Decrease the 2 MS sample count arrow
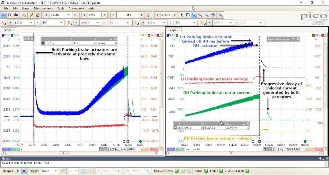 point(84,15)
